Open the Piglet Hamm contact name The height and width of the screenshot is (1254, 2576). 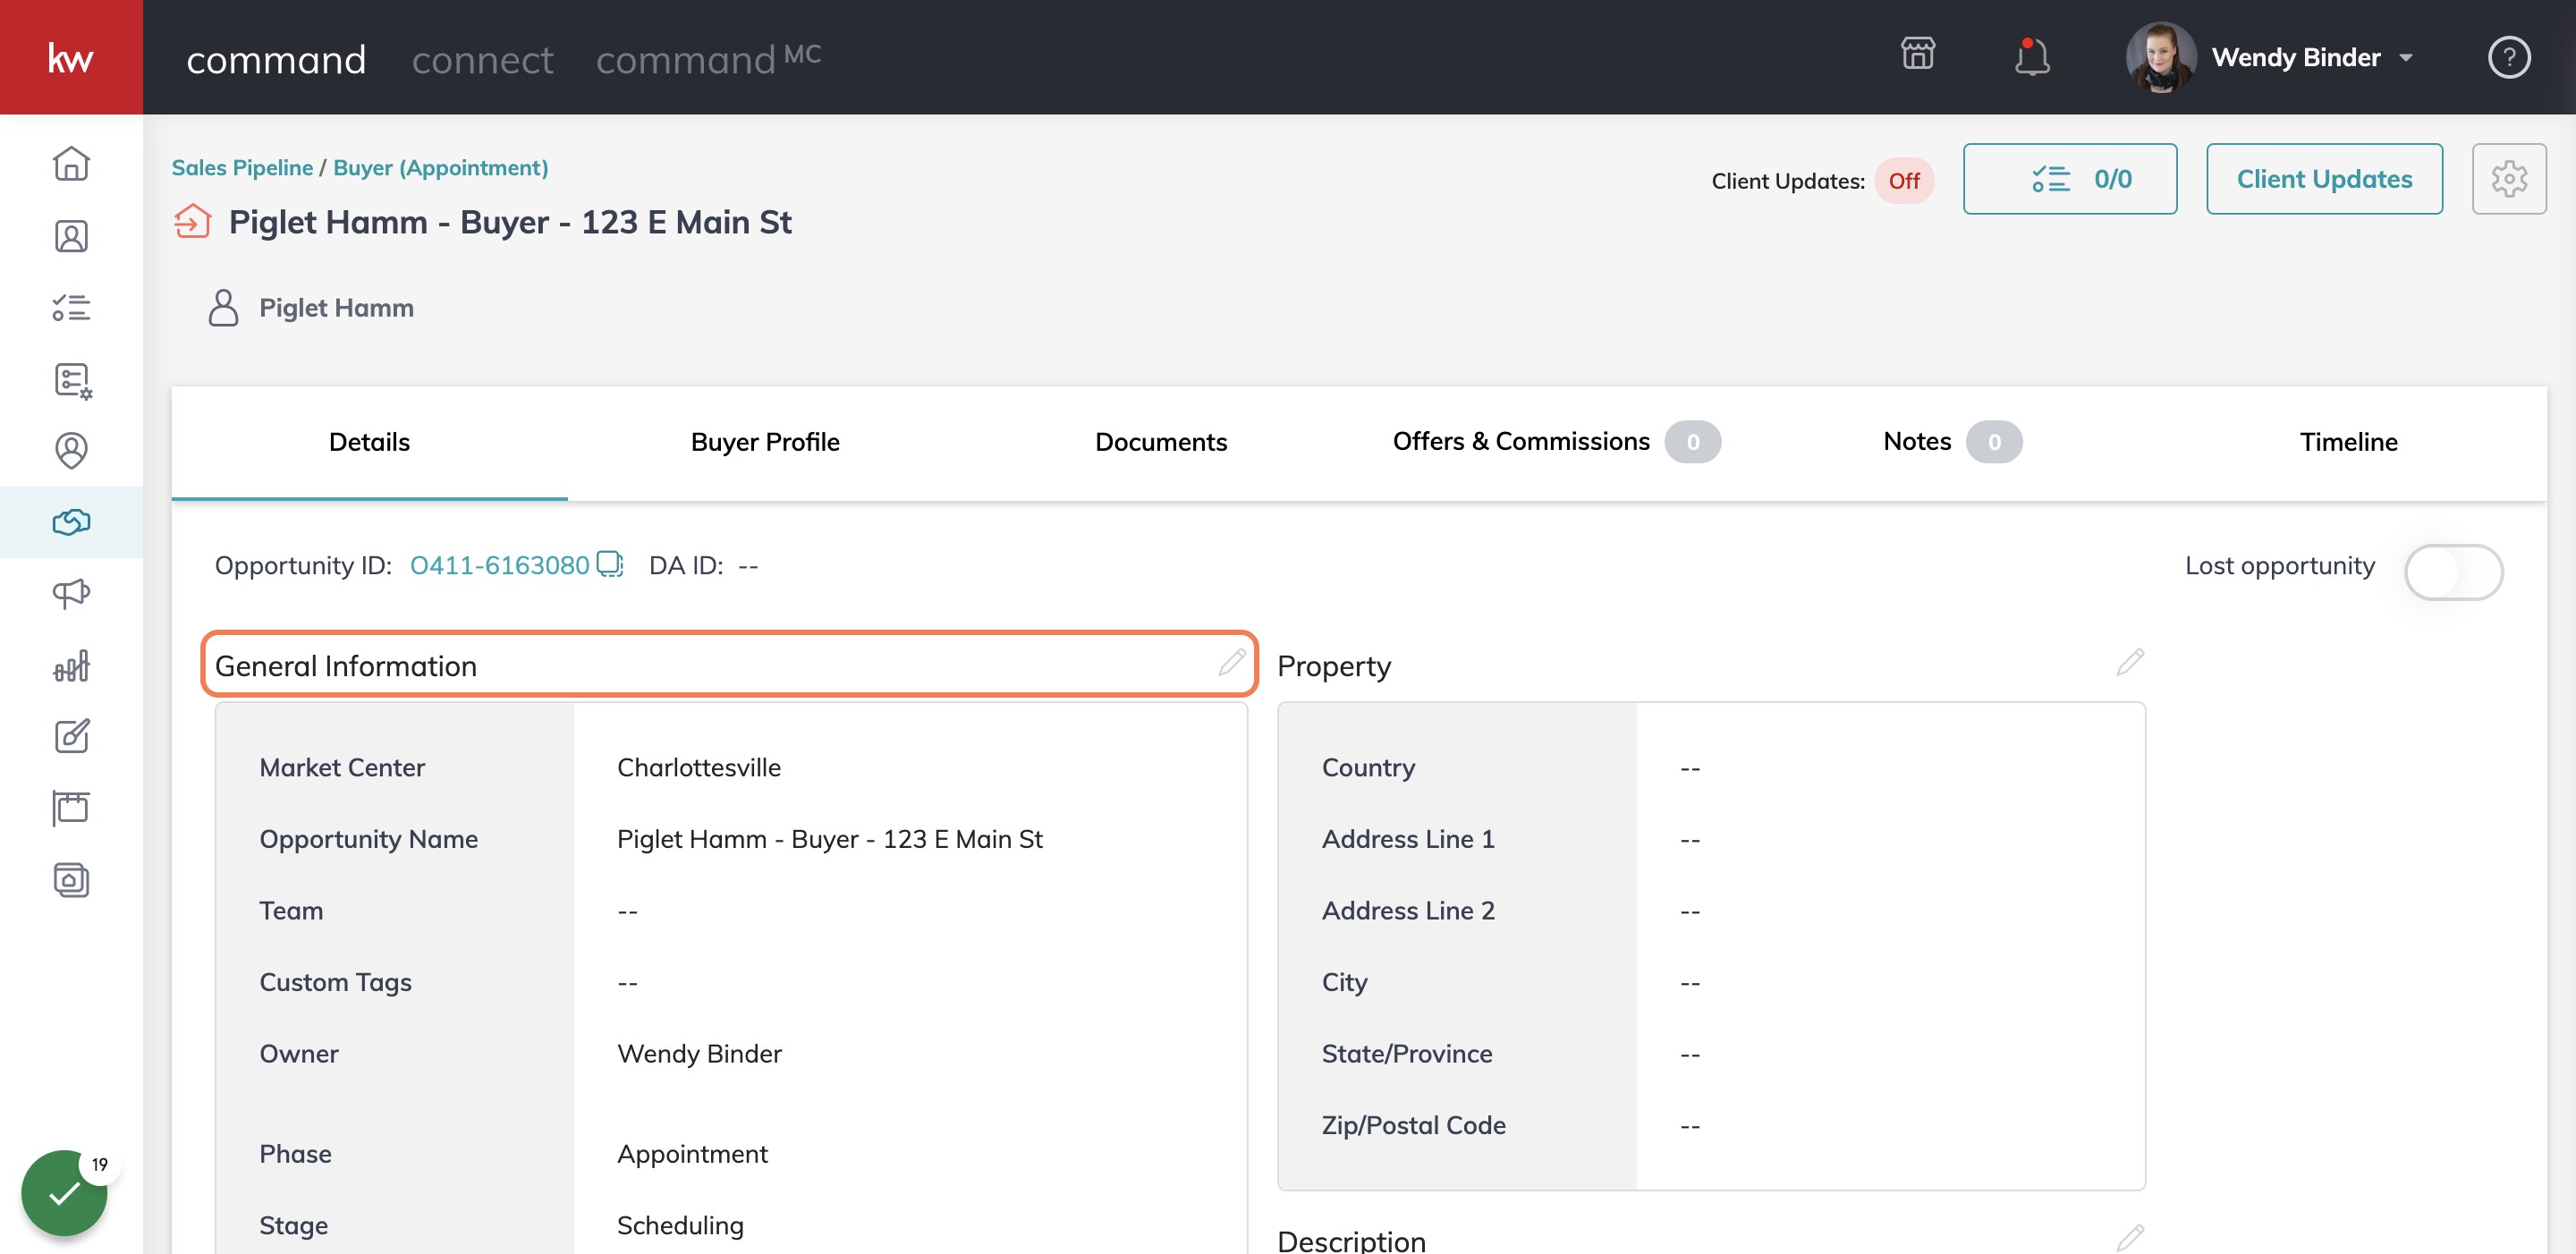coord(336,308)
